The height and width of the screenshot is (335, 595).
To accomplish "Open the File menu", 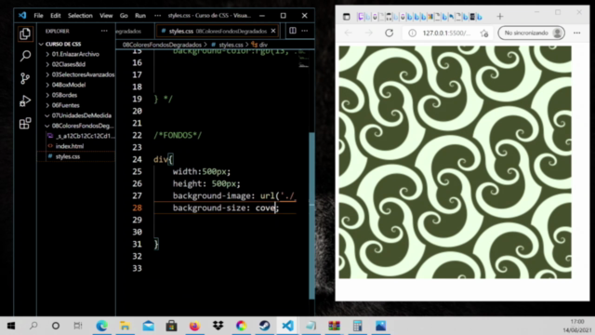I will (x=38, y=16).
